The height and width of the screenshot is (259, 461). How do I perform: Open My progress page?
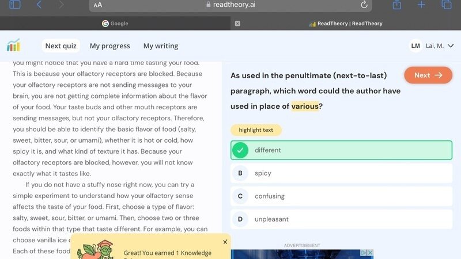tap(109, 46)
